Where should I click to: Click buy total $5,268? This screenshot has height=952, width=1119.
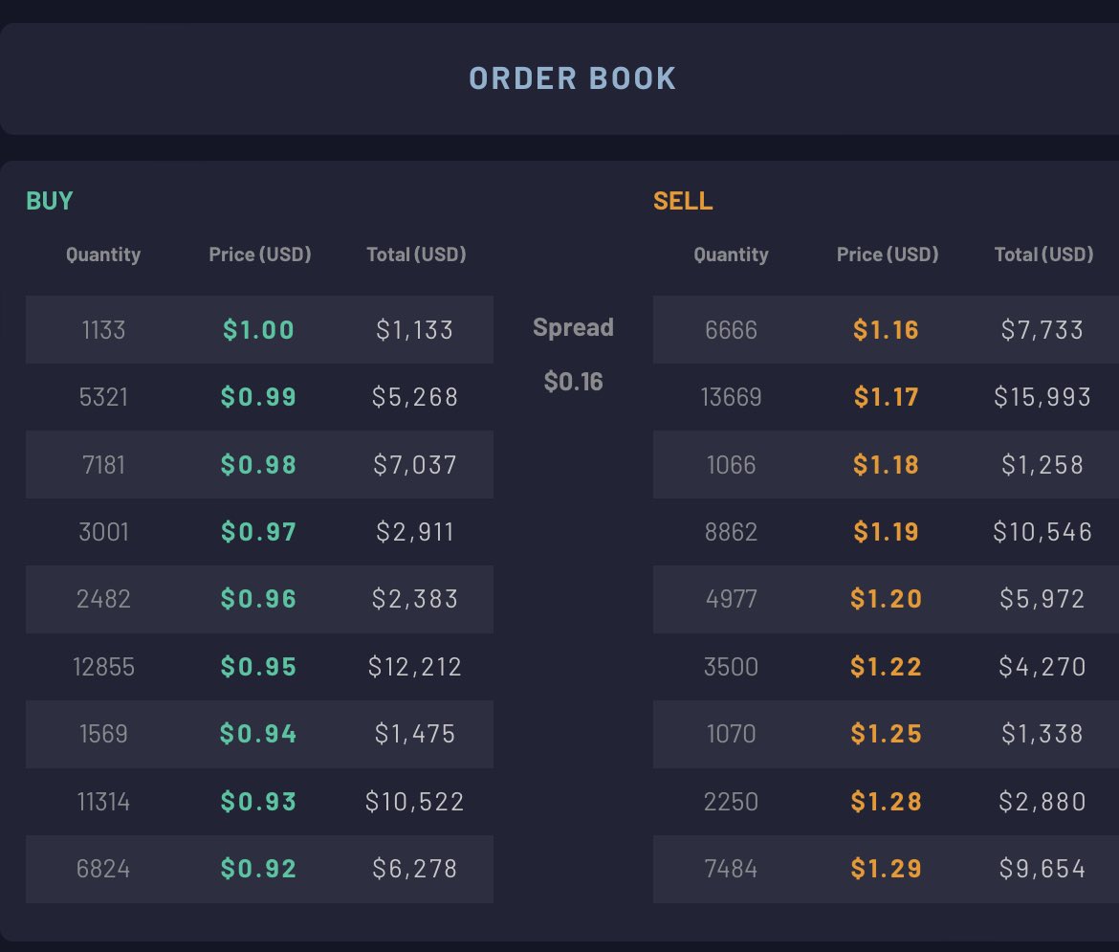[x=415, y=397]
